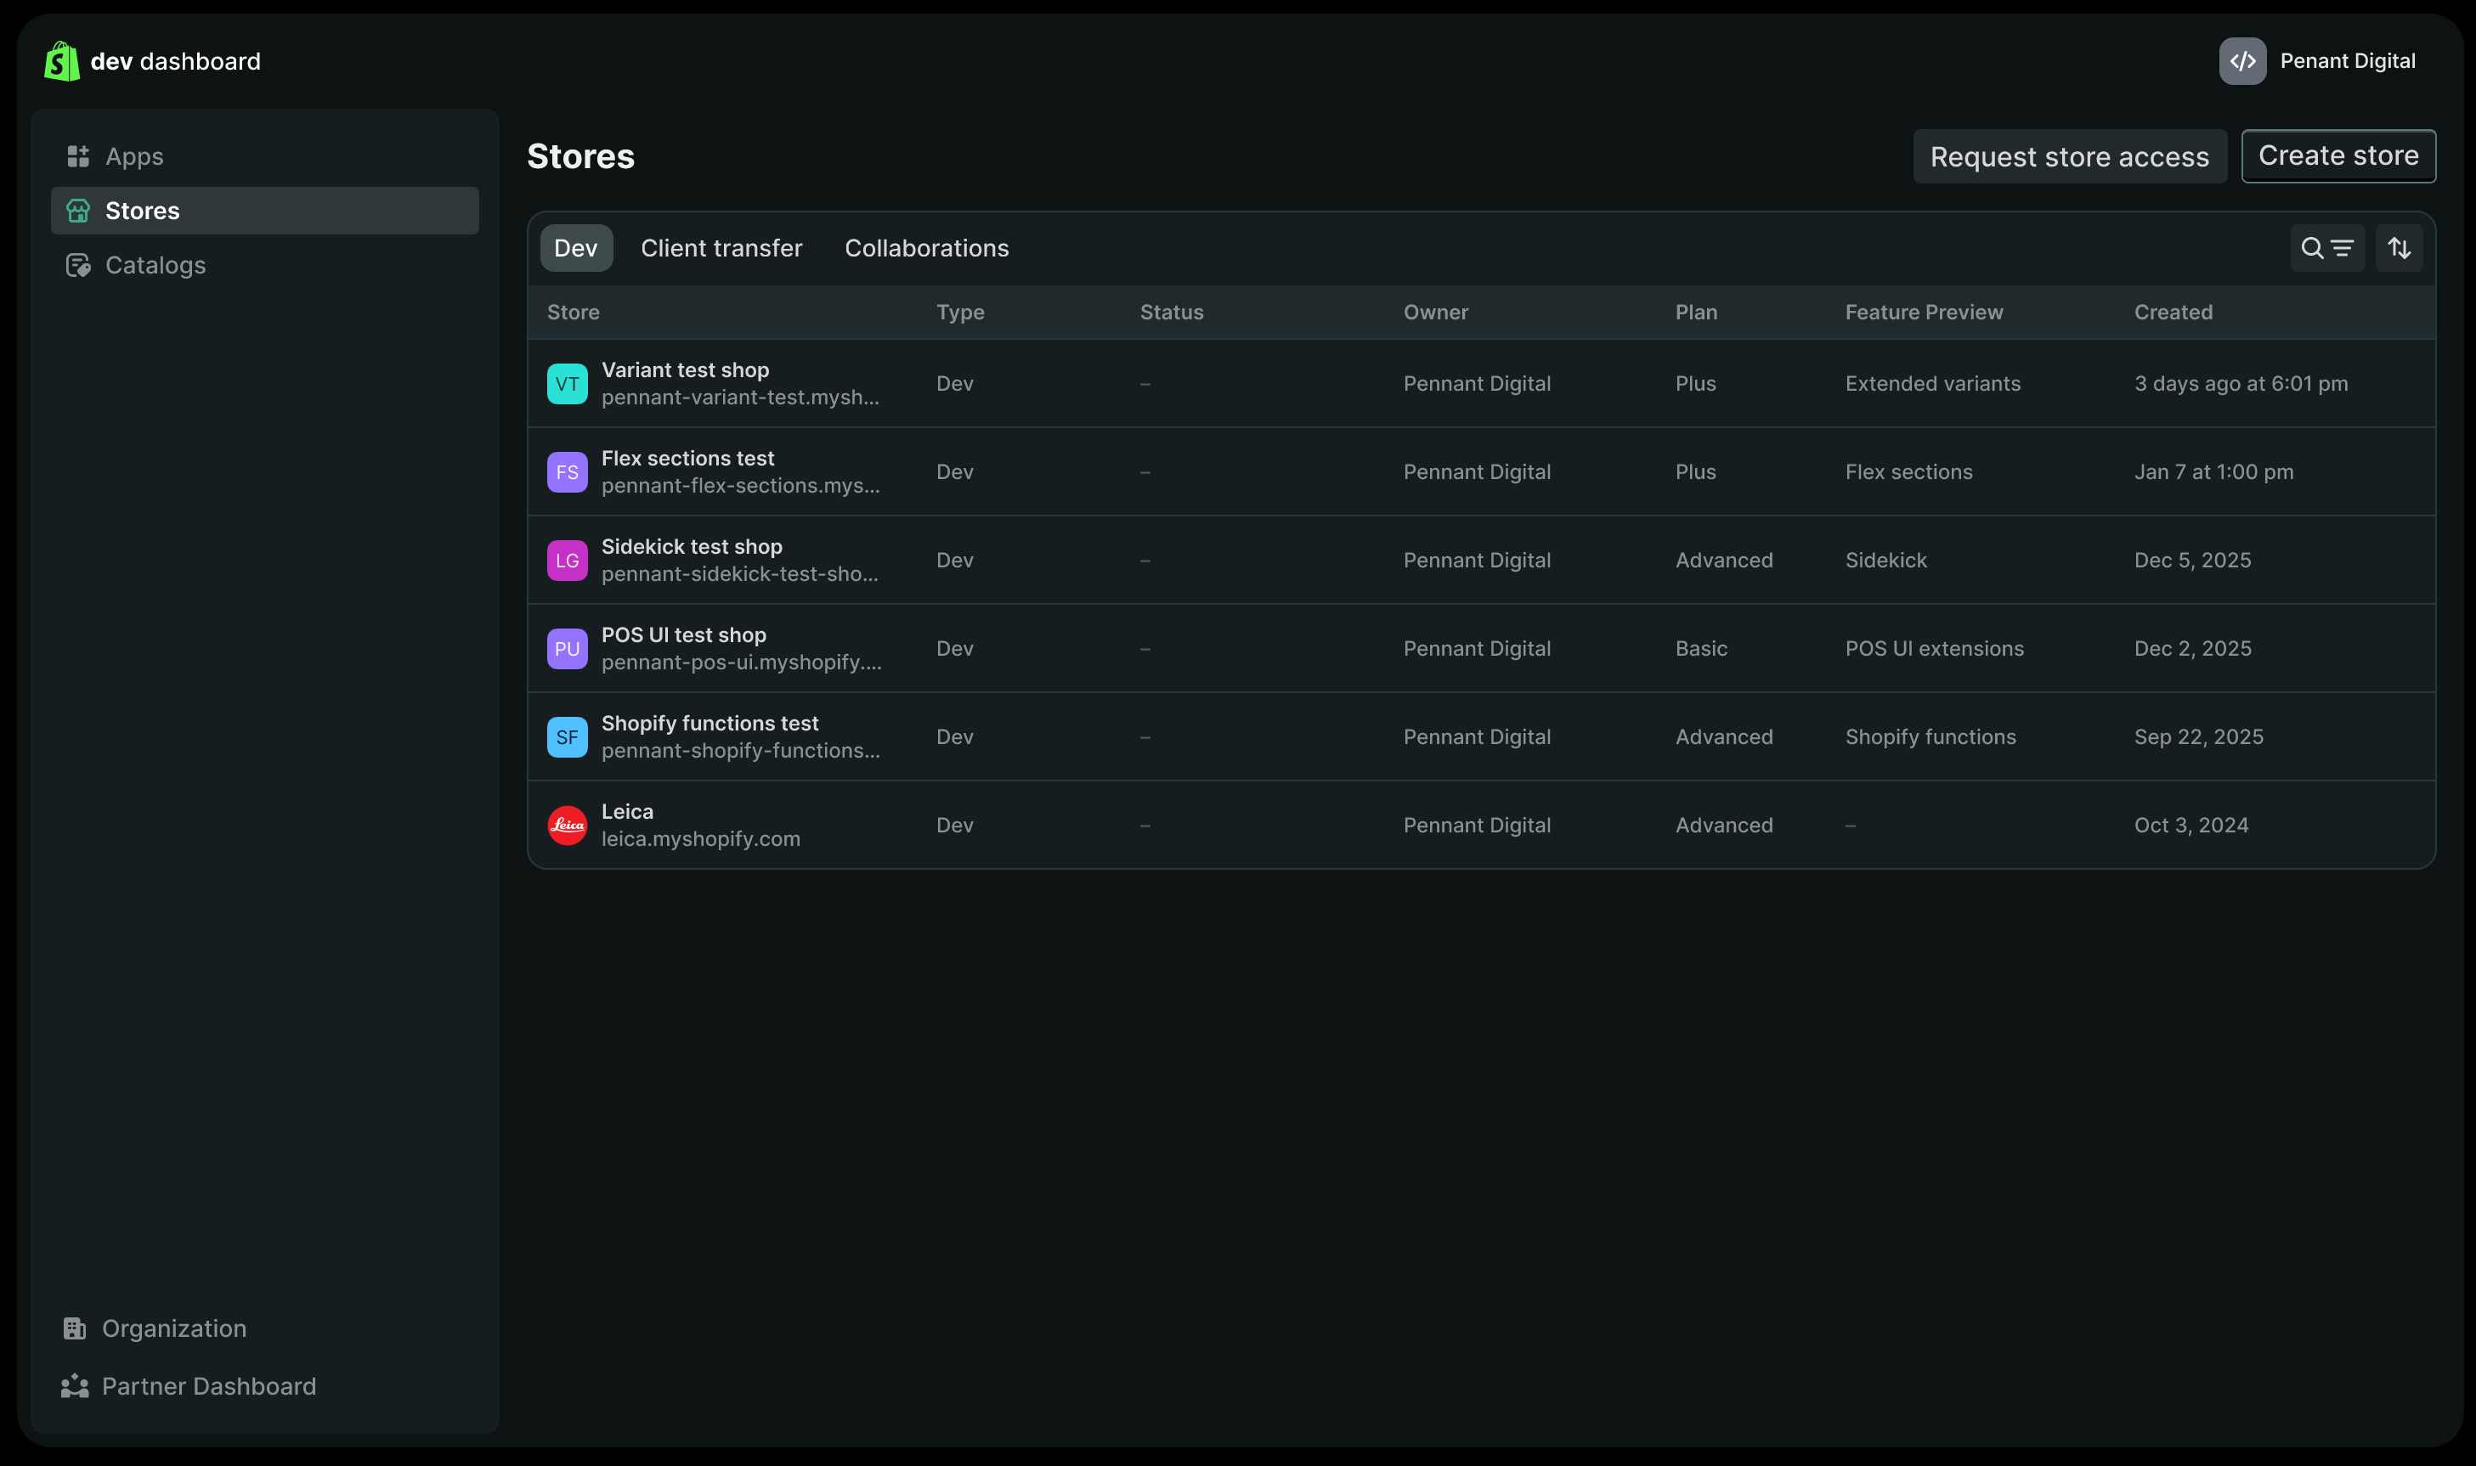
Task: Open the Leica store name
Action: (x=627, y=811)
